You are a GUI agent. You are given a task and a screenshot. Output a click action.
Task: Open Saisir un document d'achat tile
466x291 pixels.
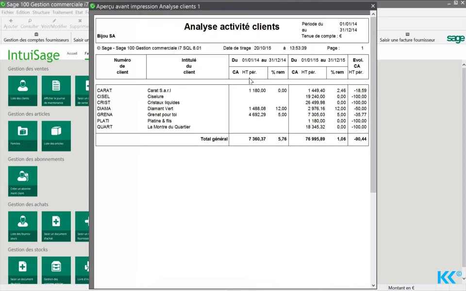56,226
